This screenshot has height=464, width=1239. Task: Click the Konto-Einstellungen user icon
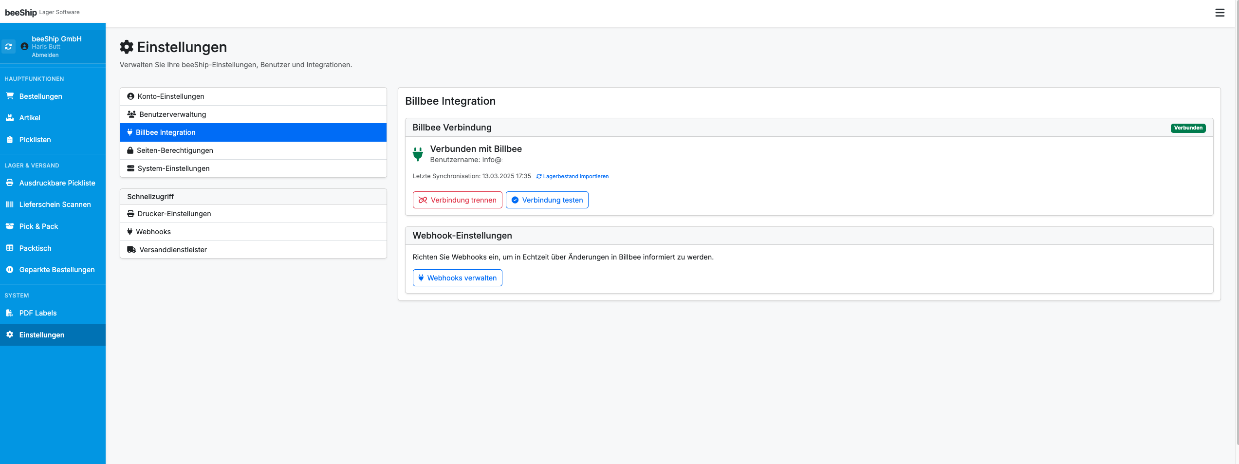[x=130, y=96]
